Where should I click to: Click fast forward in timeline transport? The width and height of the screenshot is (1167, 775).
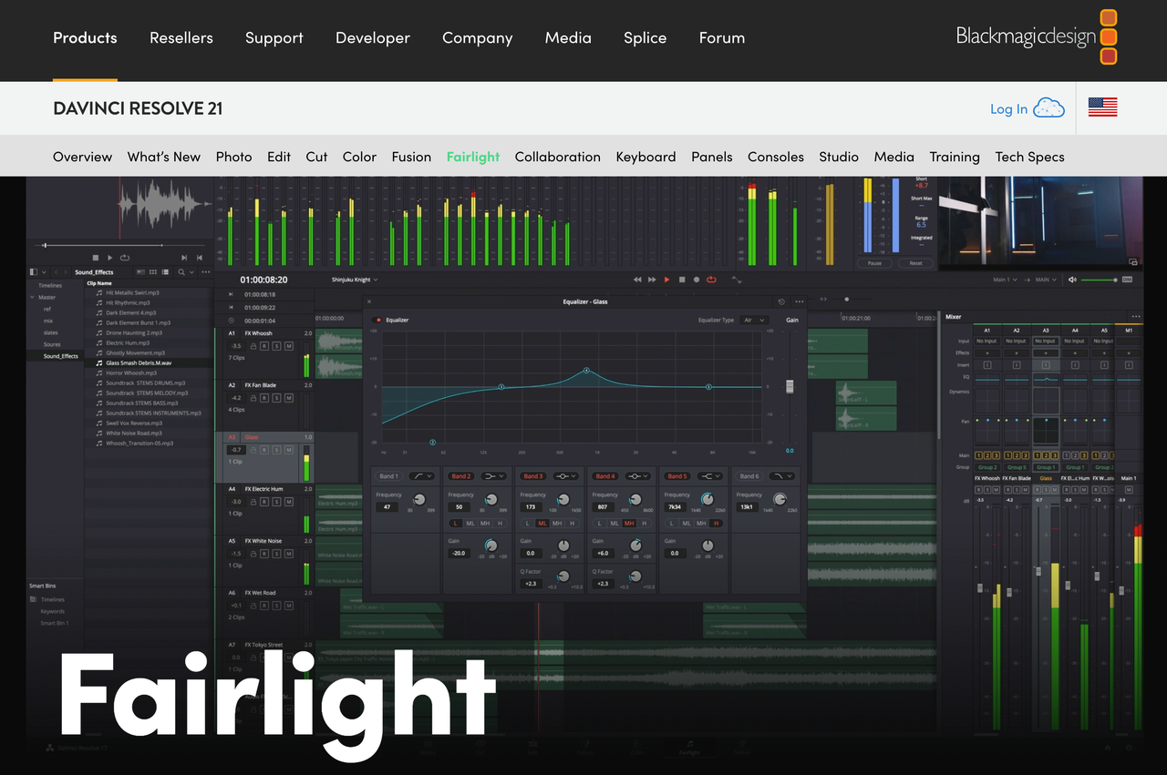652,280
